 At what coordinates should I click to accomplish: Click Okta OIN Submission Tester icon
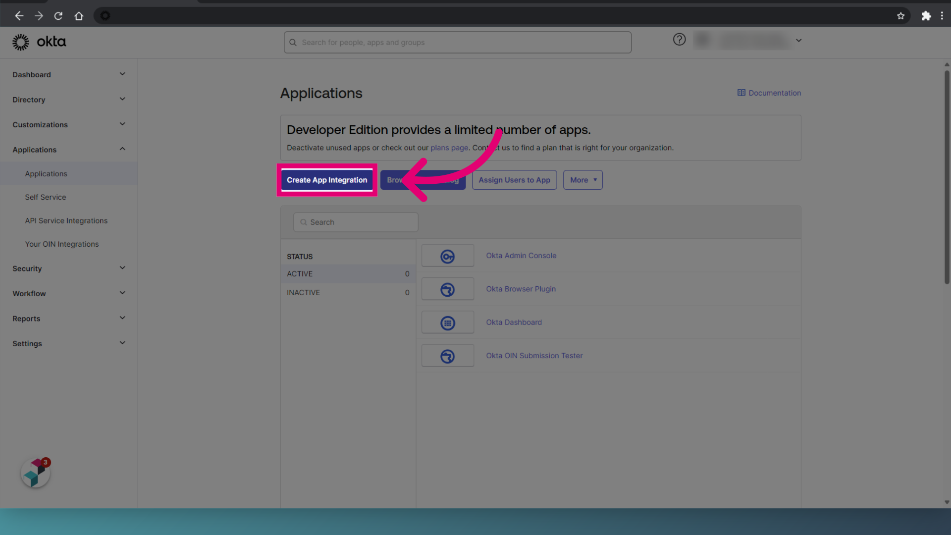447,356
